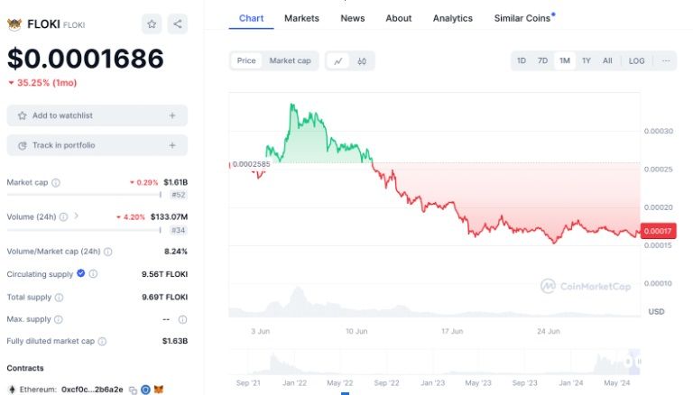Click the info icon beside Market cap
Image resolution: width=693 pixels, height=395 pixels.
pyautogui.click(x=56, y=183)
